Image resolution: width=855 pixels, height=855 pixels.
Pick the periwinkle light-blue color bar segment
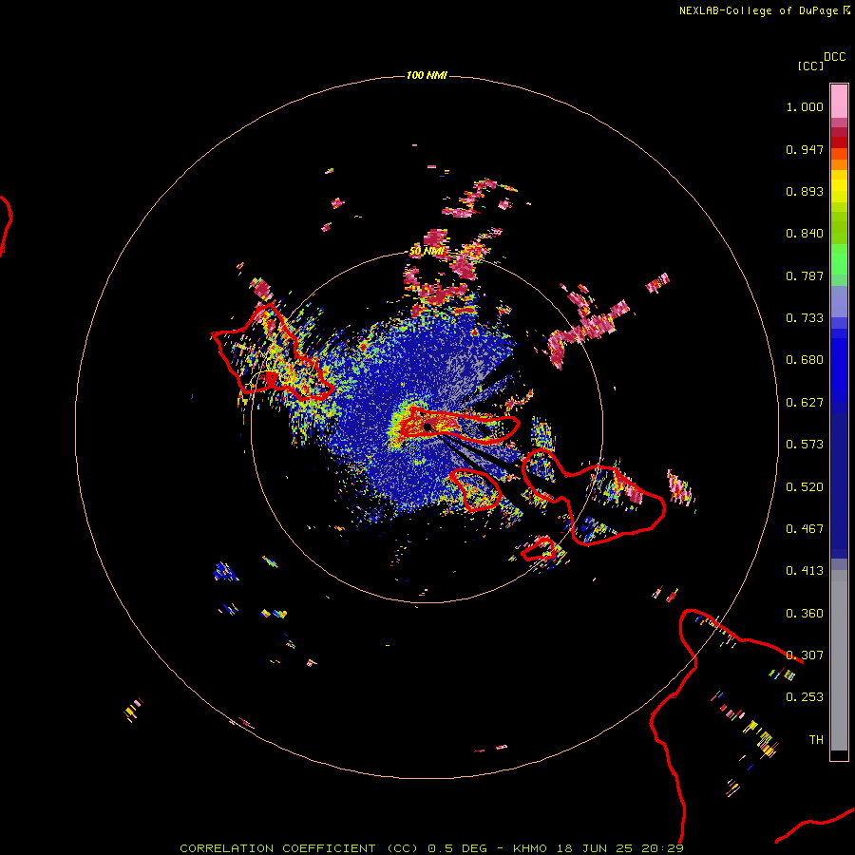pos(839,302)
